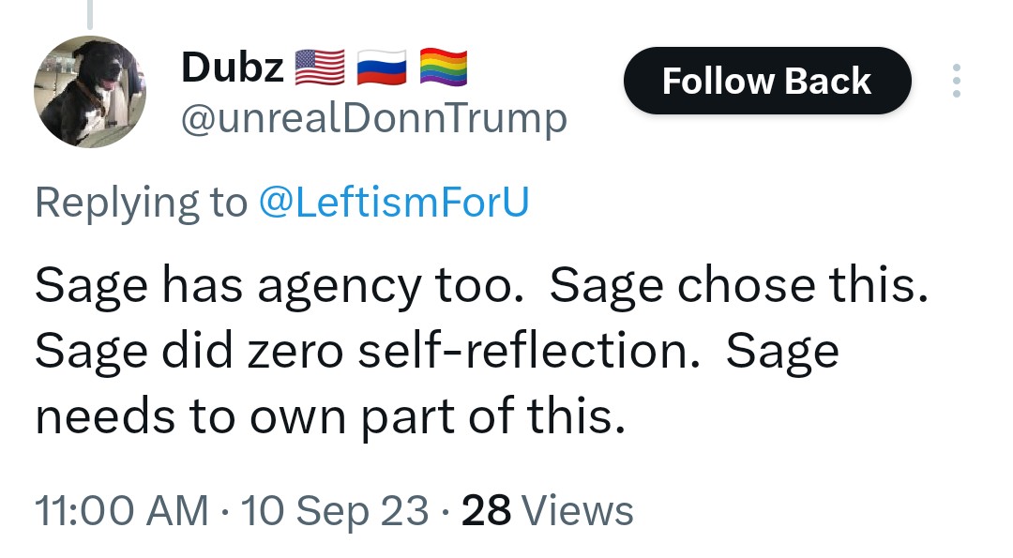Open the three-dot more options menu

point(956,81)
